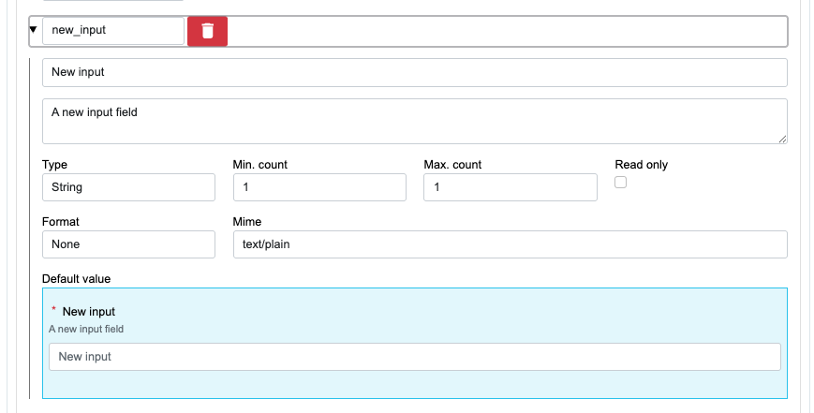The image size is (814, 413).
Task: Click the 'Type' label
Action: (x=54, y=165)
